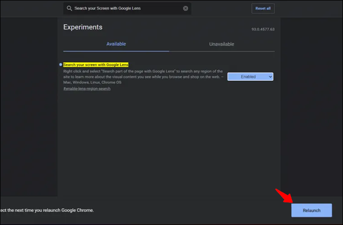Click into the flag search box
Screen dimensions: 343x225
click(x=127, y=8)
